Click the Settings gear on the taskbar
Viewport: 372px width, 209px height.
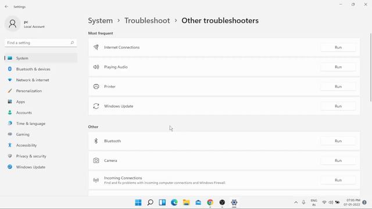[x=234, y=203]
